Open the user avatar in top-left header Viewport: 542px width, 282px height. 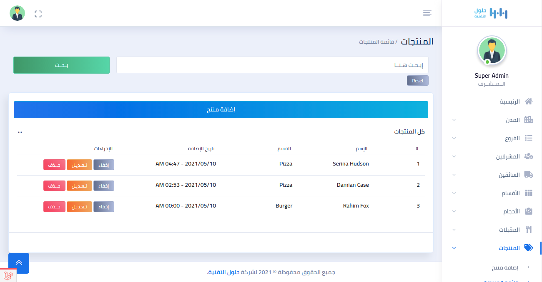tap(18, 14)
